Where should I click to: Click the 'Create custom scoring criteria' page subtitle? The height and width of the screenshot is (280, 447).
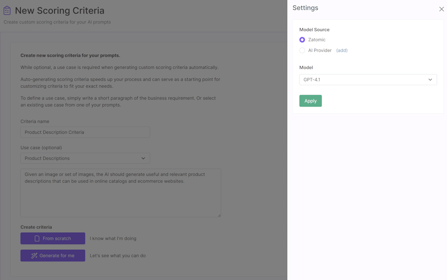[x=57, y=22]
